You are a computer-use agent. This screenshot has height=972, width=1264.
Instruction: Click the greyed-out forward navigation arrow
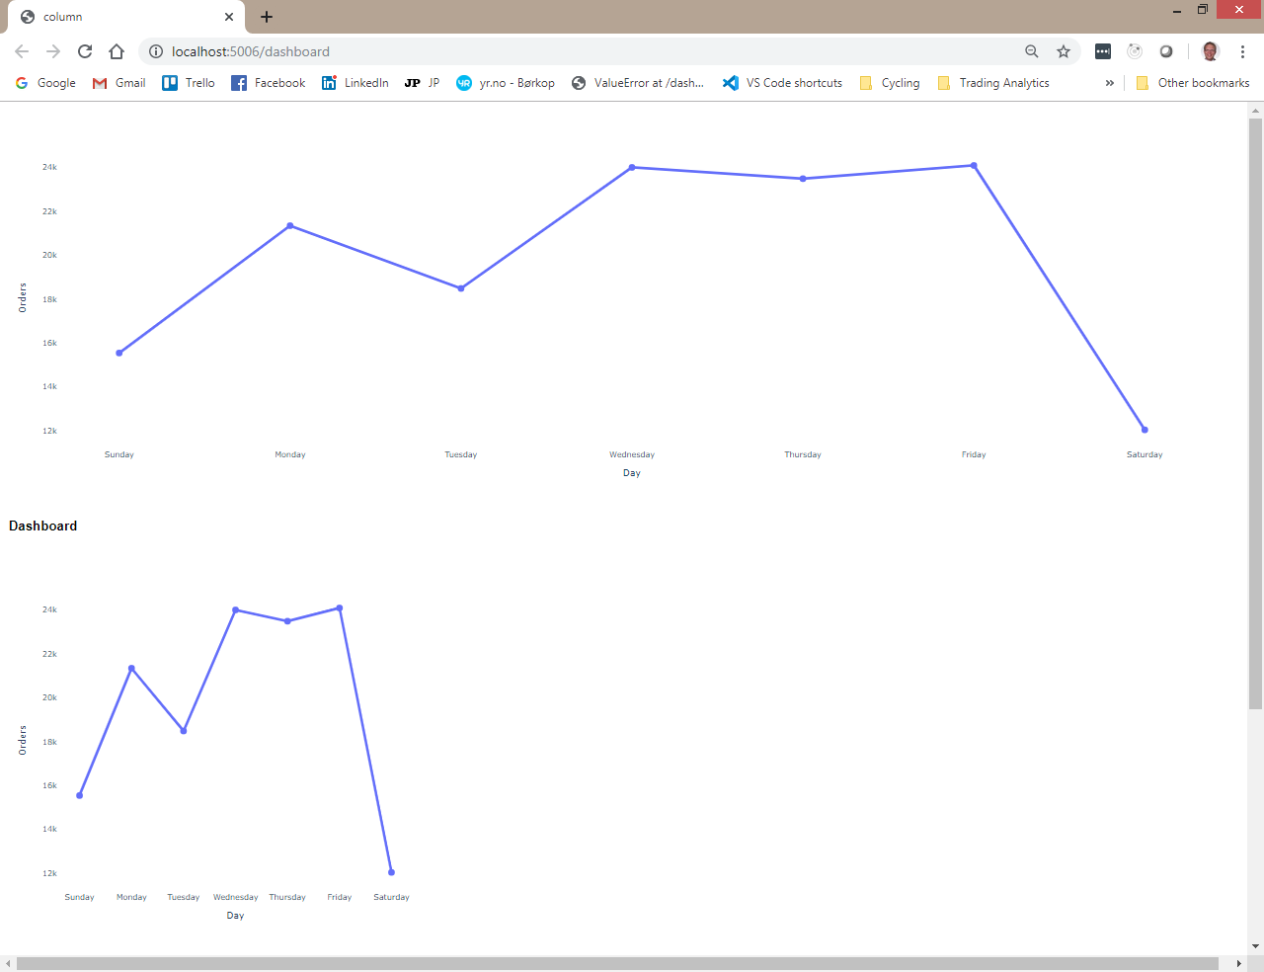52,51
